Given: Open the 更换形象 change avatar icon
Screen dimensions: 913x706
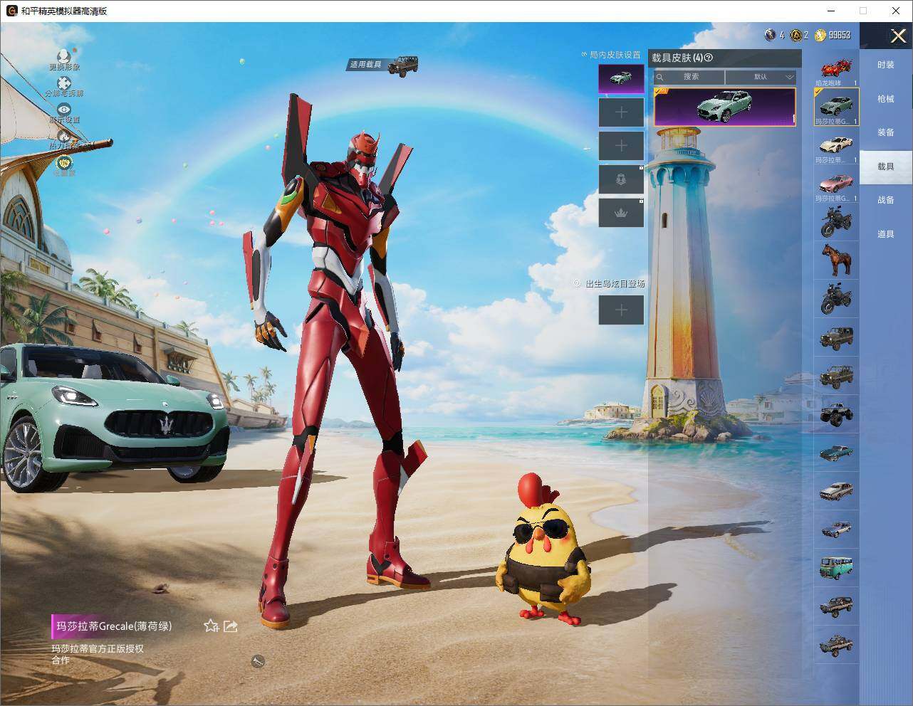Looking at the screenshot, I should coord(64,56).
